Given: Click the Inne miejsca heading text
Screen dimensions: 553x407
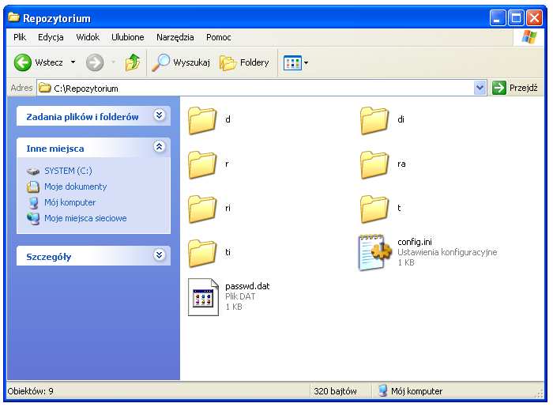Looking at the screenshot, I should 55,149.
